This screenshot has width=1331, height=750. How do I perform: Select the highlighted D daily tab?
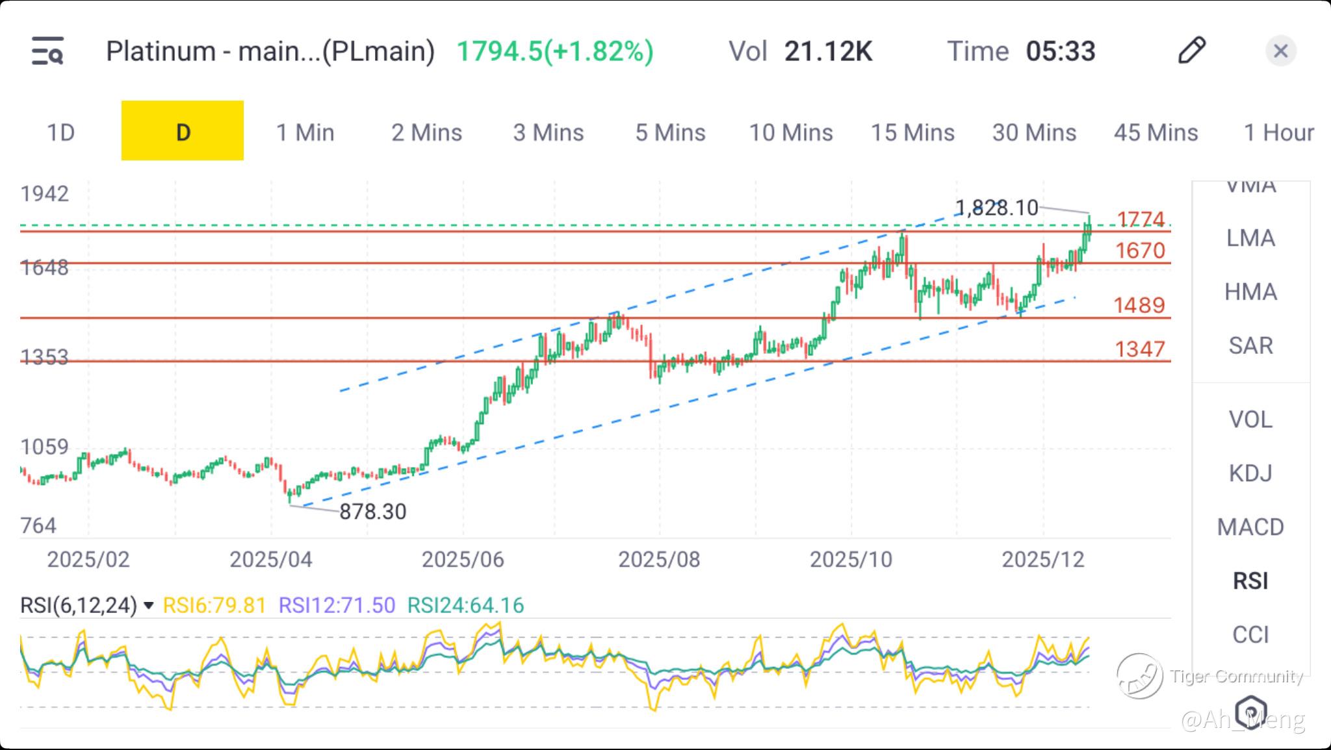[x=183, y=131]
